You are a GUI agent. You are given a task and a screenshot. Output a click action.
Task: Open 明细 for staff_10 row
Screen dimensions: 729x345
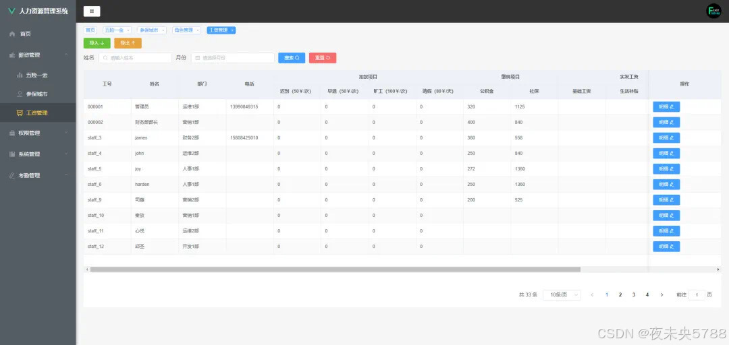click(666, 216)
